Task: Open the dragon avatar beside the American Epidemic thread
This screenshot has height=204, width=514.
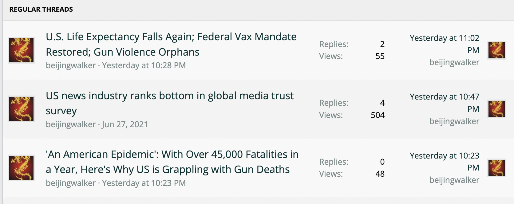Action: 21,168
